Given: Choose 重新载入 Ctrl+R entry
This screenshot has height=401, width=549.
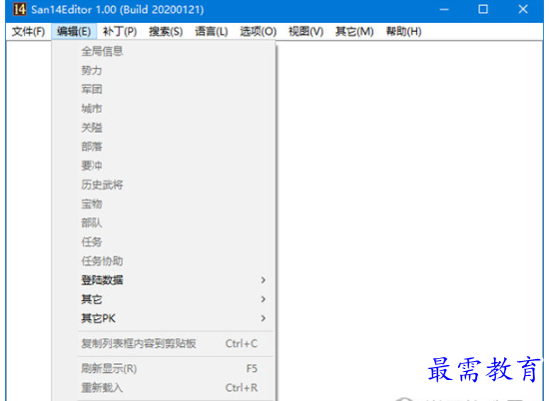Looking at the screenshot, I should click(x=164, y=388).
